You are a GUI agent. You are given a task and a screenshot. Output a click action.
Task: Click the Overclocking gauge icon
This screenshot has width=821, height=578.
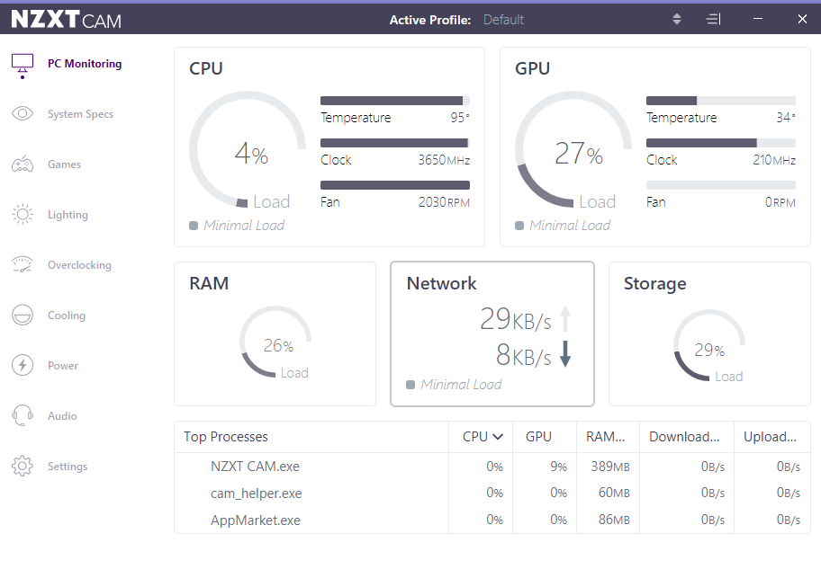click(x=23, y=265)
